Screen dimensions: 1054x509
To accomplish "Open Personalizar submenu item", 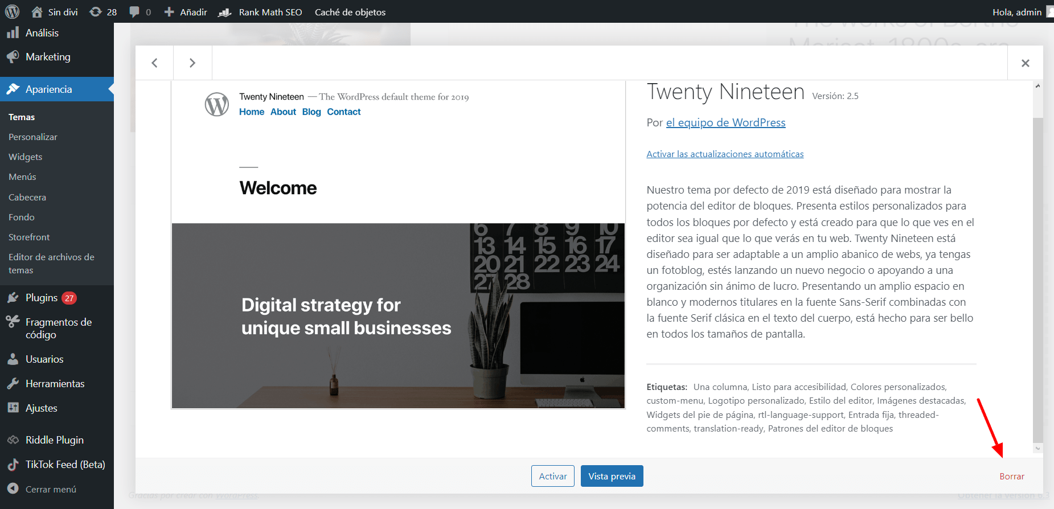I will [x=33, y=137].
